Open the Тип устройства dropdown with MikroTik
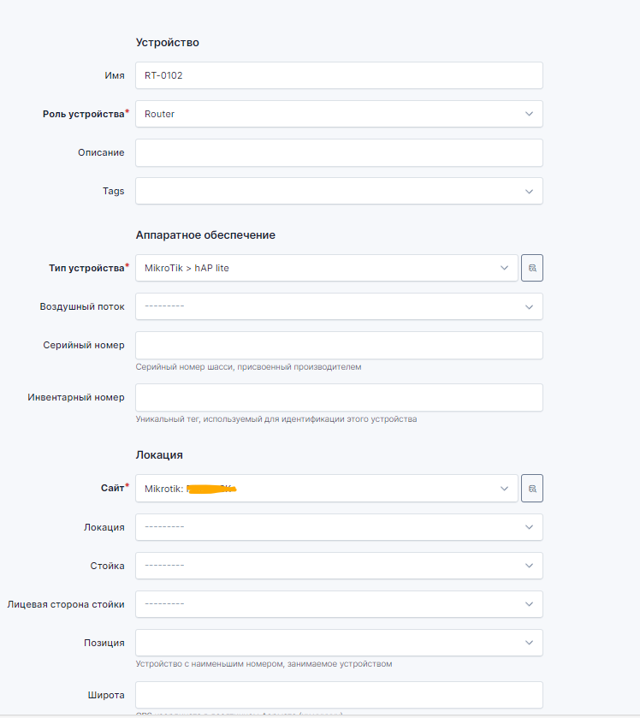 point(326,268)
